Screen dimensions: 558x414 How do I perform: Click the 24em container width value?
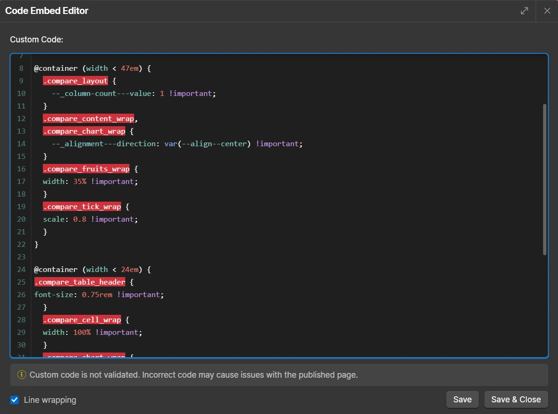[129, 270]
